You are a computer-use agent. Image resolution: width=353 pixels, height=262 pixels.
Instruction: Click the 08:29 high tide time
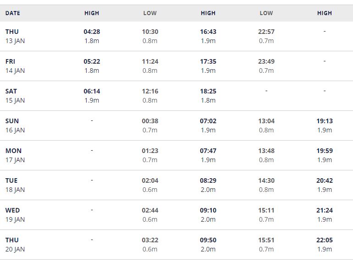click(208, 180)
